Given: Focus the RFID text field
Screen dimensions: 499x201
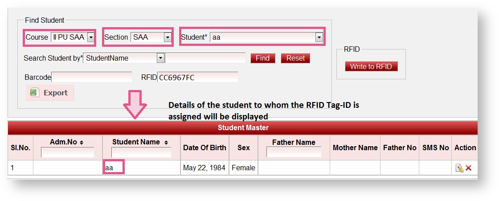Looking at the screenshot, I should click(197, 77).
